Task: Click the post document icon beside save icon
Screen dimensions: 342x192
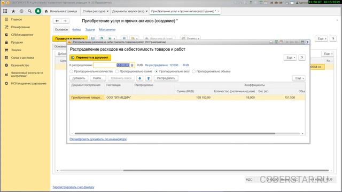Action: pyautogui.click(x=101, y=38)
